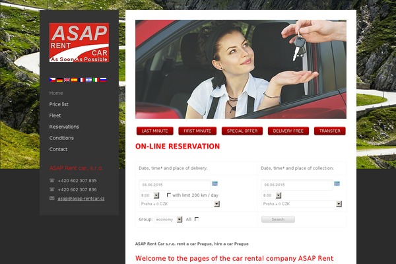
Task: Select the French flag language
Action: tap(81, 80)
